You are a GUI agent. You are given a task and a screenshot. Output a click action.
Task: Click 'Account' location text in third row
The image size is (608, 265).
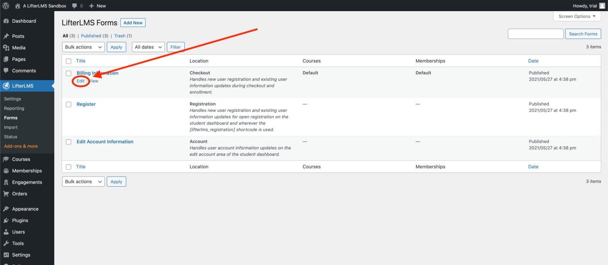(x=199, y=142)
